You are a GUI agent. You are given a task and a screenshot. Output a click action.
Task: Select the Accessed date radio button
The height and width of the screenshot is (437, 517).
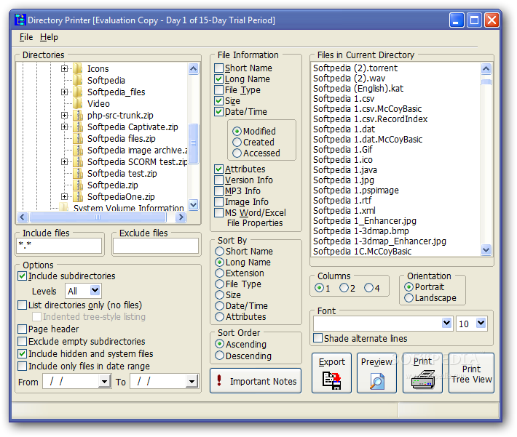click(237, 153)
